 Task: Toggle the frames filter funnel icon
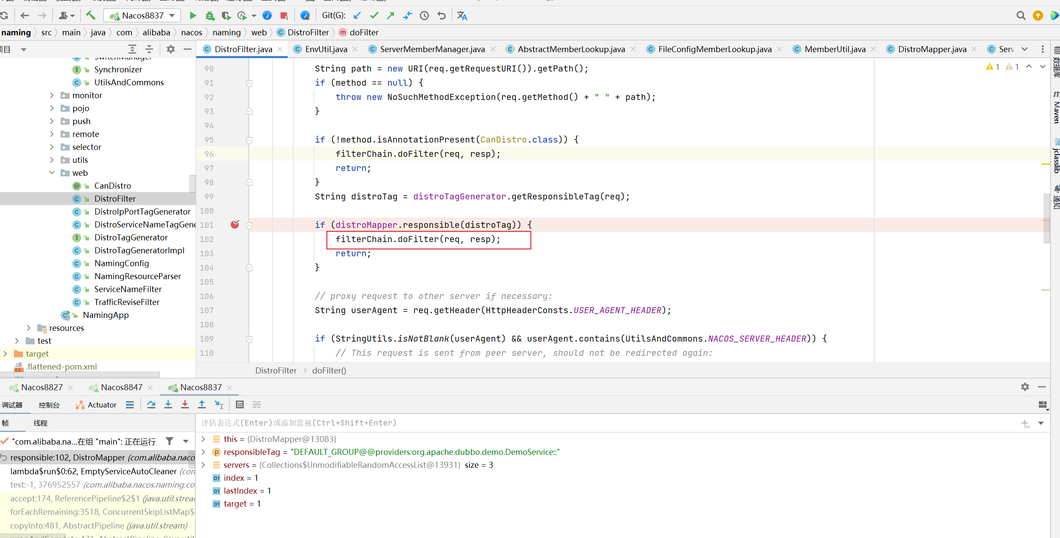[169, 441]
